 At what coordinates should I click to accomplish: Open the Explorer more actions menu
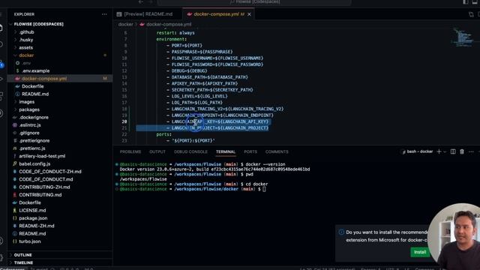pos(104,14)
